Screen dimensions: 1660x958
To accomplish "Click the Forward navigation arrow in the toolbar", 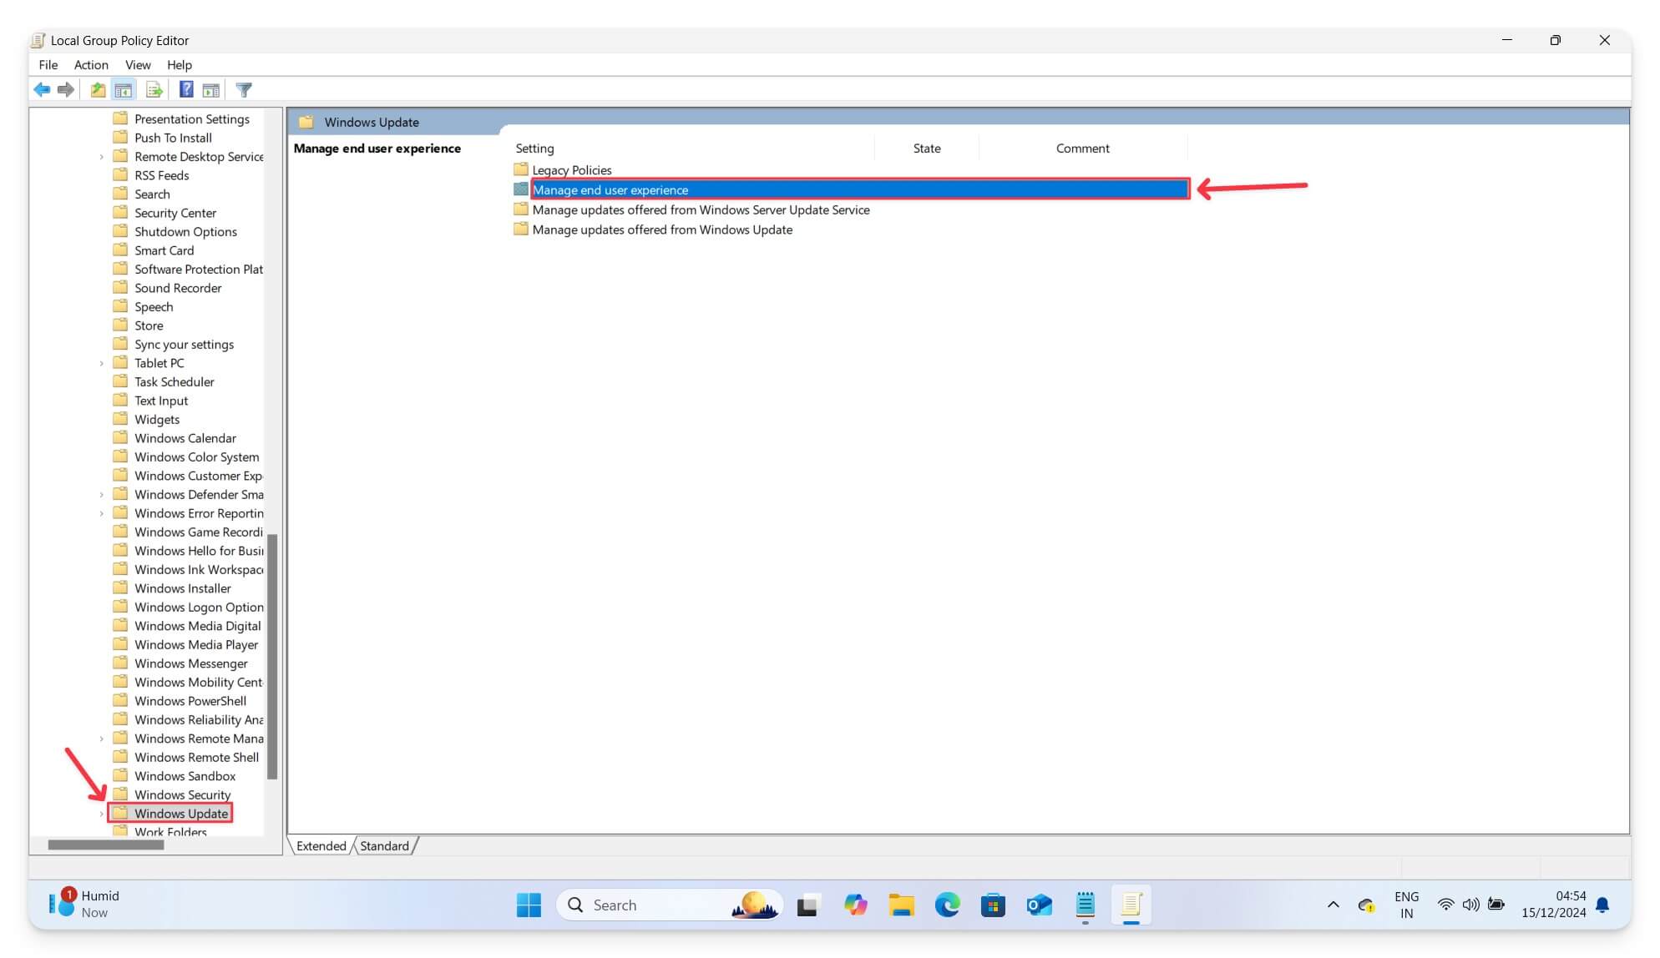I will click(x=66, y=89).
